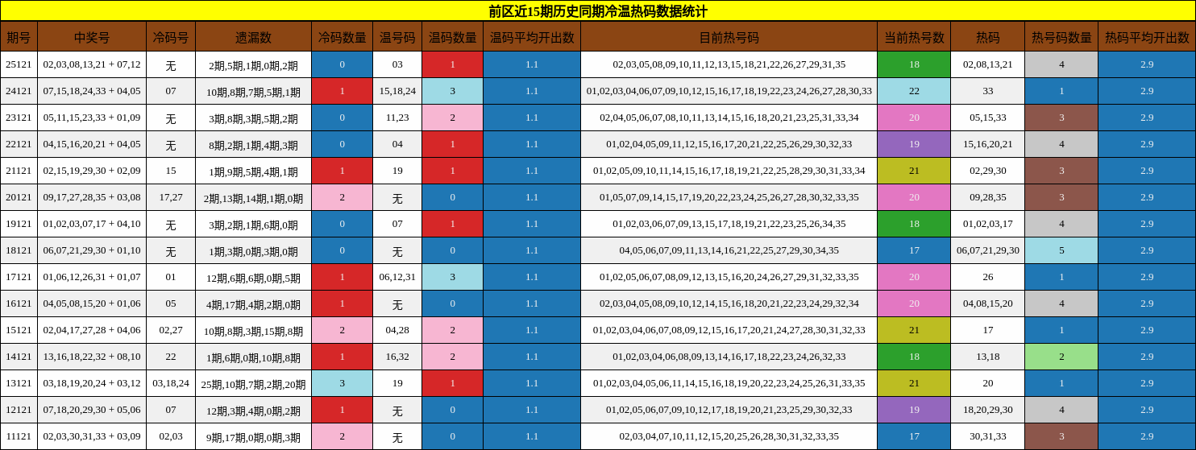The width and height of the screenshot is (1196, 450).
Task: Select the 中奖号 column header
Action: [92, 37]
